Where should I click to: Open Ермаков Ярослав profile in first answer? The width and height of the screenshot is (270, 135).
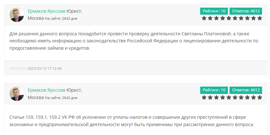47,11
